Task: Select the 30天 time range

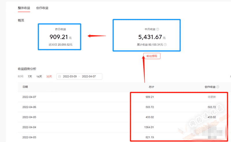Action: [x=49, y=77]
